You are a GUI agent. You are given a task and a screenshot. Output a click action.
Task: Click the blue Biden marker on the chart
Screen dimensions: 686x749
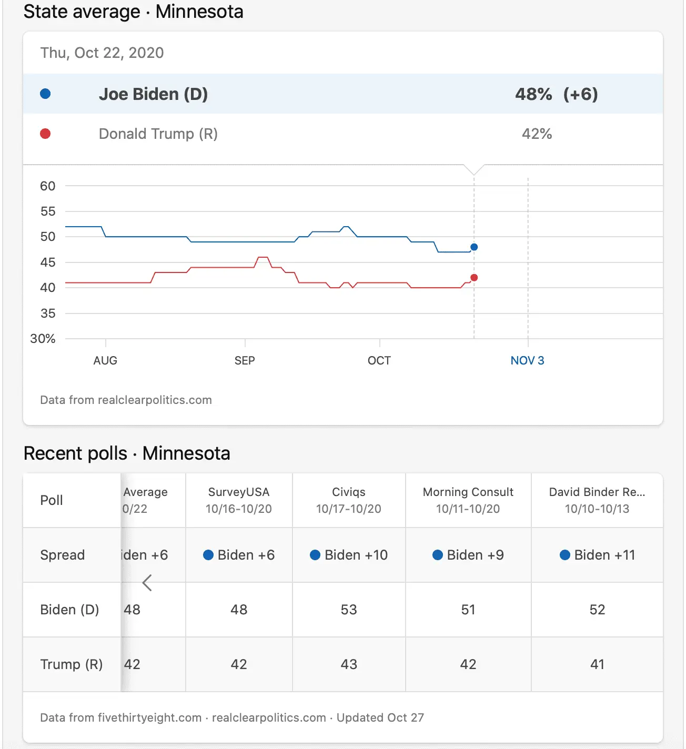click(474, 247)
